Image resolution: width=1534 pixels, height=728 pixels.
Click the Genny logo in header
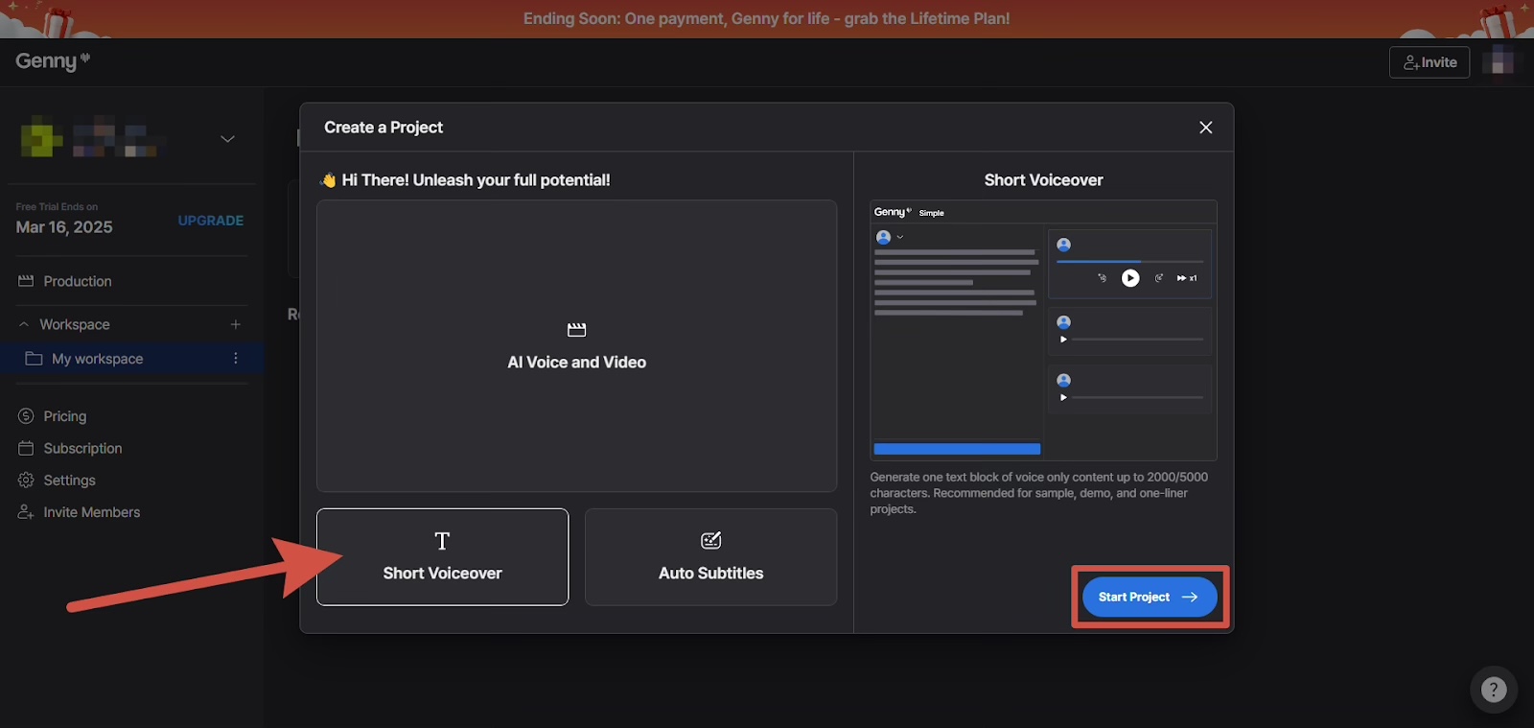[53, 61]
